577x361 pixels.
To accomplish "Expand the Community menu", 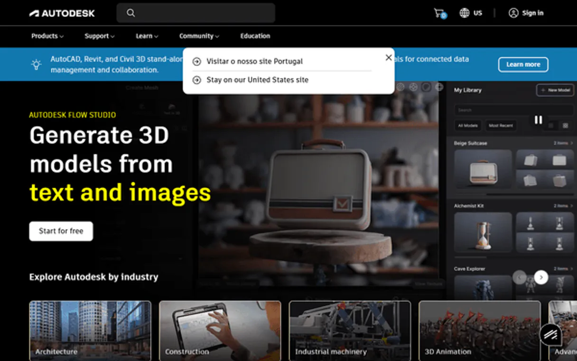I will tap(199, 36).
